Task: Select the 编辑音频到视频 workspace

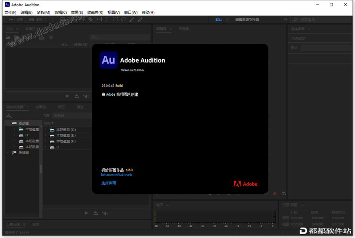Action: [x=247, y=19]
